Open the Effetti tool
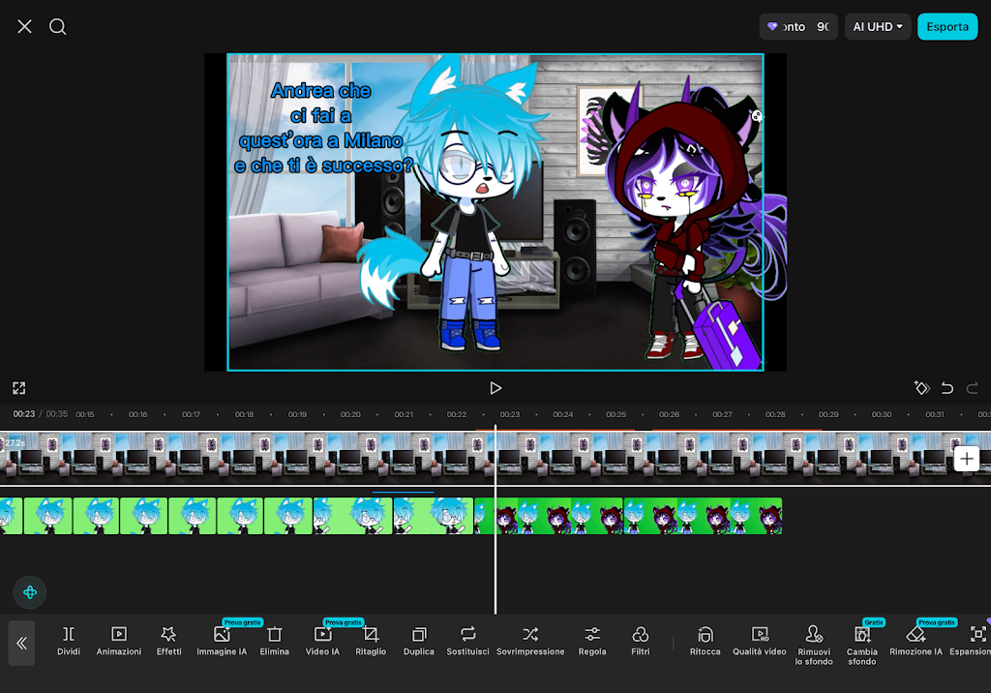Image resolution: width=991 pixels, height=693 pixels. click(x=168, y=641)
